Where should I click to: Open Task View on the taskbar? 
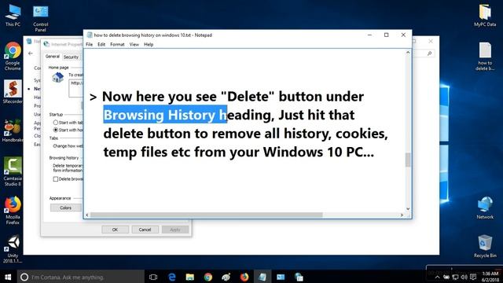pyautogui.click(x=153, y=277)
